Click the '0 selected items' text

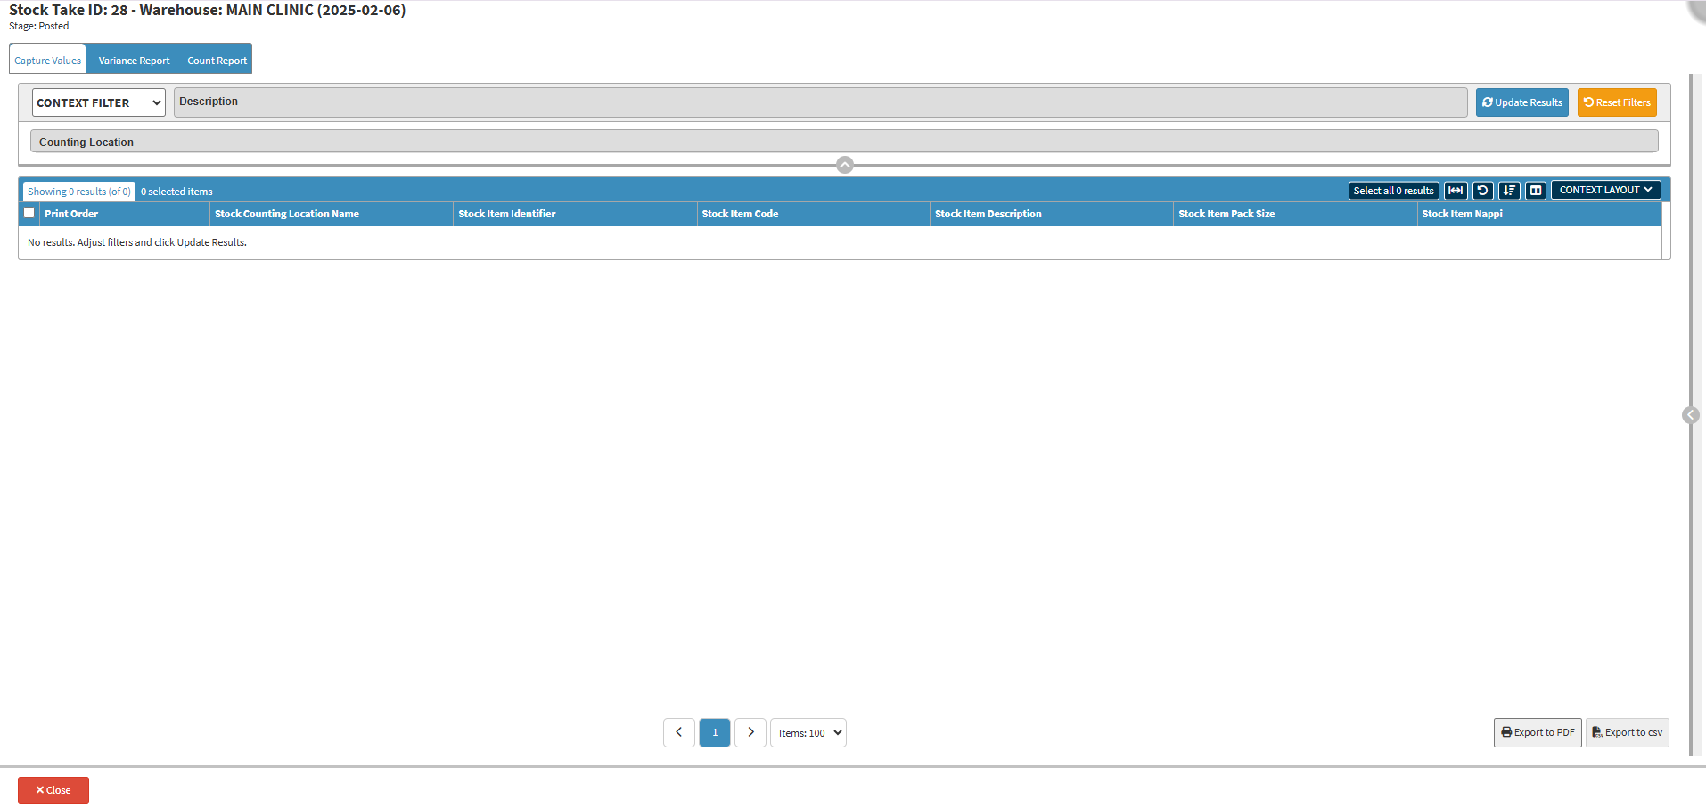tap(176, 192)
